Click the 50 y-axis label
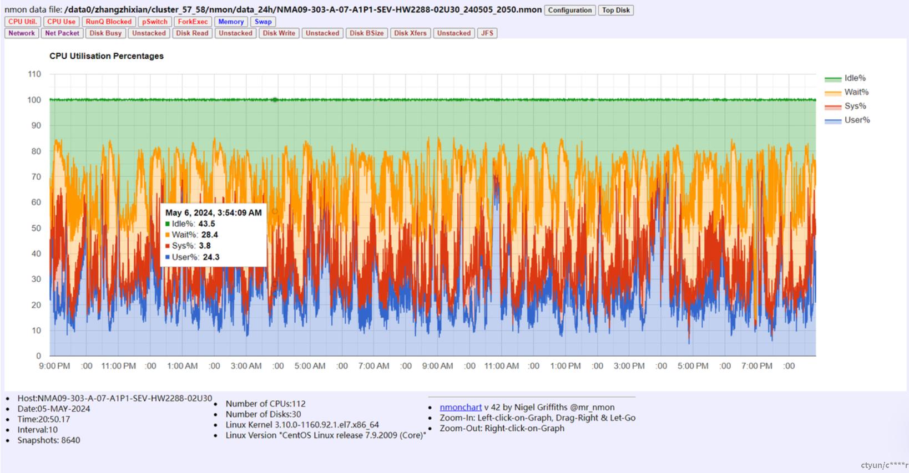 (x=36, y=228)
